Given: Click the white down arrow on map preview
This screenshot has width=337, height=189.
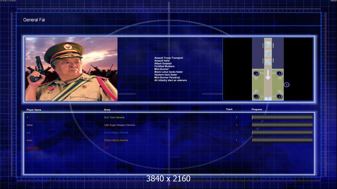Looking at the screenshot, I should 268,75.
